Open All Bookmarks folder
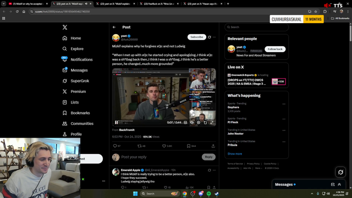This screenshot has width=352, height=198. 340,18
